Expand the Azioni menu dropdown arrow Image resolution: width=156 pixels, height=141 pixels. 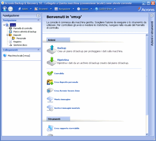[x=31, y=9]
